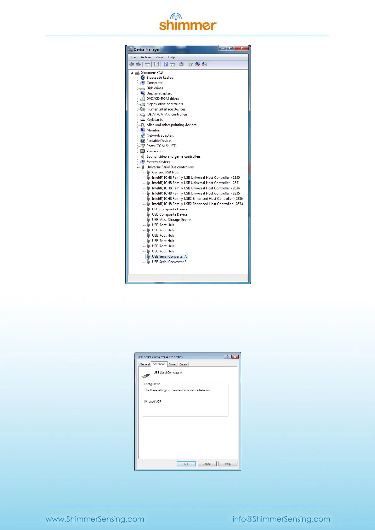Open the Help menu in Device Manager
This screenshot has height=530, width=375.
click(171, 57)
